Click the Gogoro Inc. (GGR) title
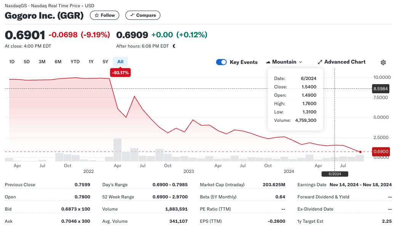Screen dimensions: 397x230 click(44, 16)
